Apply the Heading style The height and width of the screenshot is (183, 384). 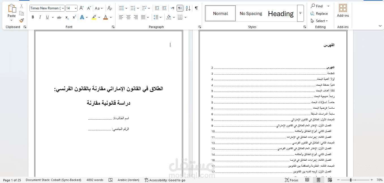click(x=281, y=13)
